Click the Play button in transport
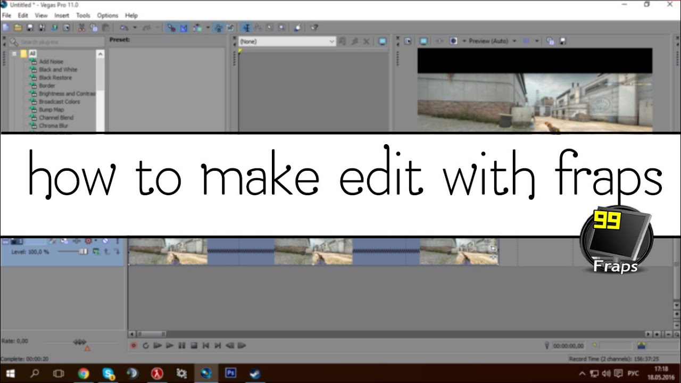 tap(170, 346)
